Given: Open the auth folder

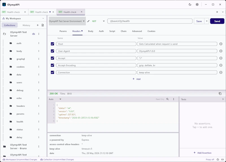Looking at the screenshot, I should coord(19,43).
